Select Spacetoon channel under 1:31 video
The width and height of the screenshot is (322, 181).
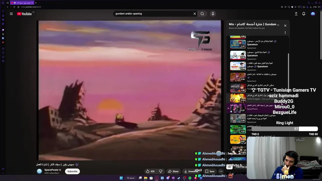[x=252, y=48]
